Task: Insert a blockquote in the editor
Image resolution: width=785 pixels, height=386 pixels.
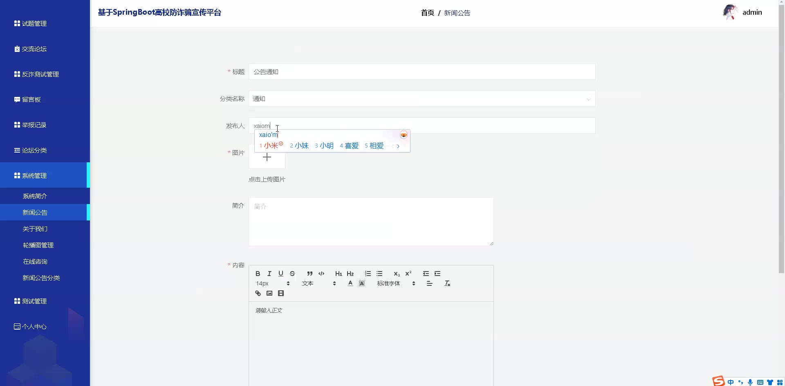Action: 310,274
